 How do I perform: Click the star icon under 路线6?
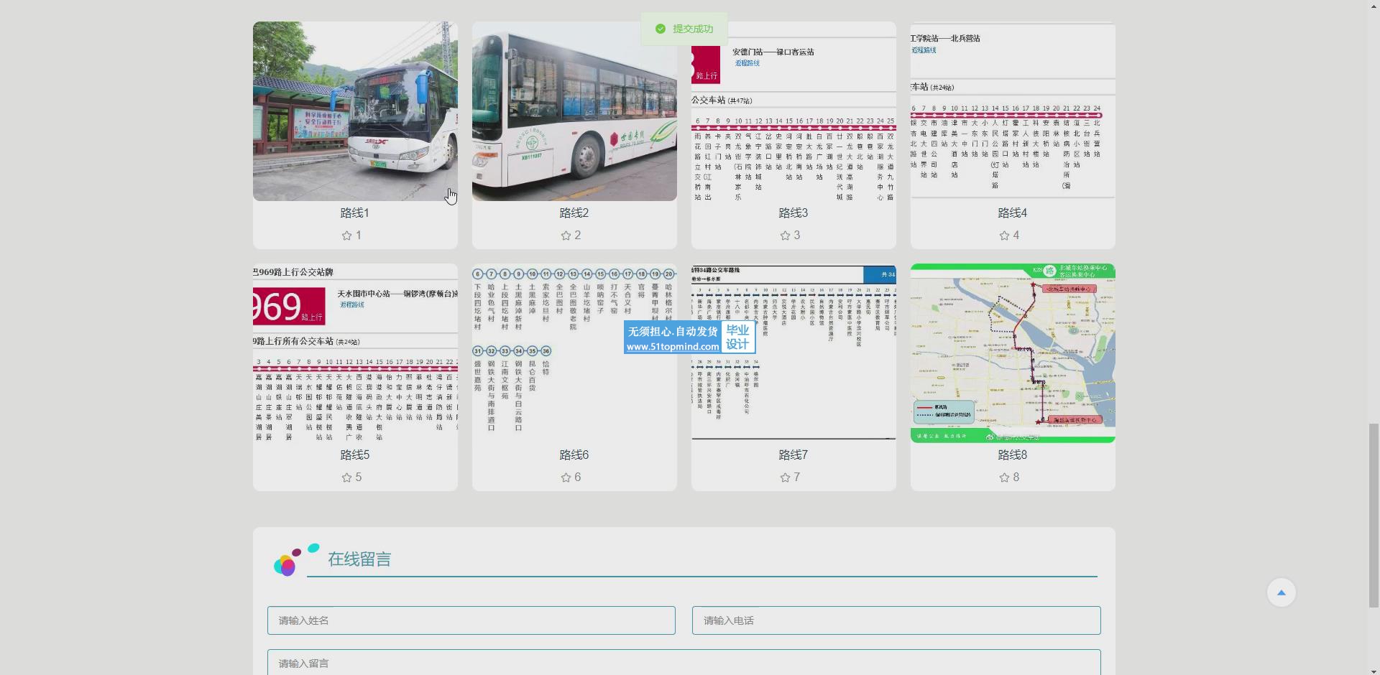point(566,478)
